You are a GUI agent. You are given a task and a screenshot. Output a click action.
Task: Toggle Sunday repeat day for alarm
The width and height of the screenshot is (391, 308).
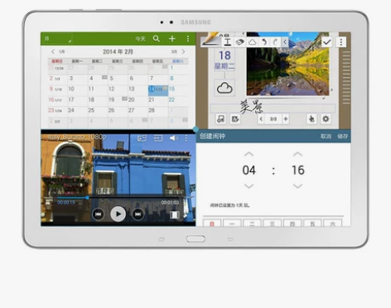click(x=212, y=224)
